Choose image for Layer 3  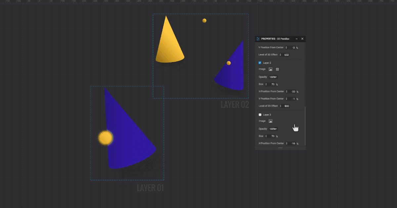[270, 121]
